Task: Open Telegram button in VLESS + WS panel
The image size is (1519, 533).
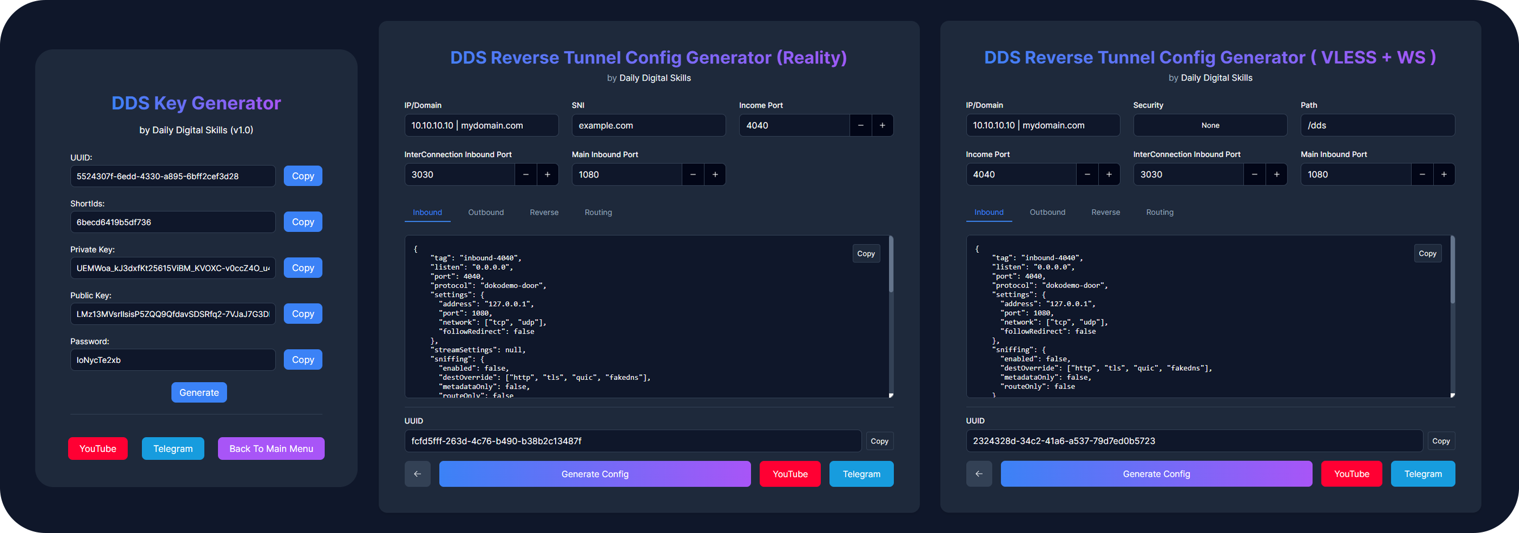Action: point(1423,474)
